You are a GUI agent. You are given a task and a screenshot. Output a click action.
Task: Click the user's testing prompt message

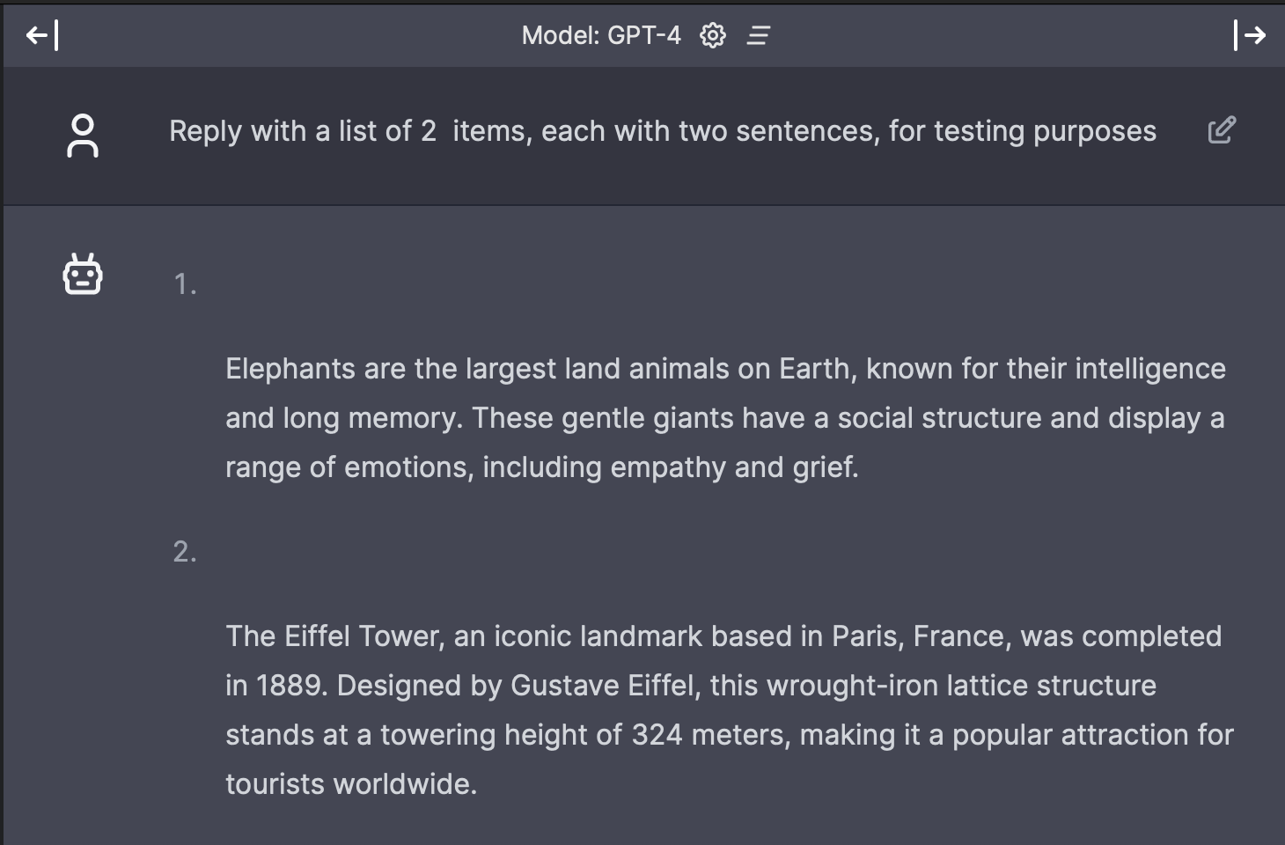662,130
